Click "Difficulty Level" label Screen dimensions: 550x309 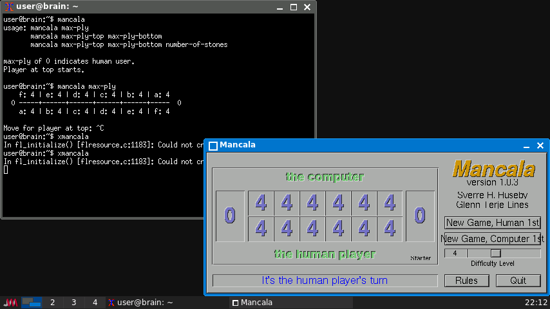(493, 263)
